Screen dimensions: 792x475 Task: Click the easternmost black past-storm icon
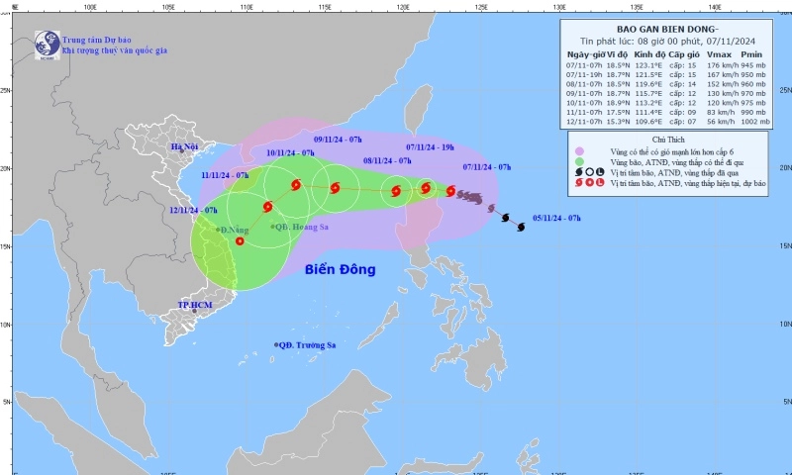point(521,227)
